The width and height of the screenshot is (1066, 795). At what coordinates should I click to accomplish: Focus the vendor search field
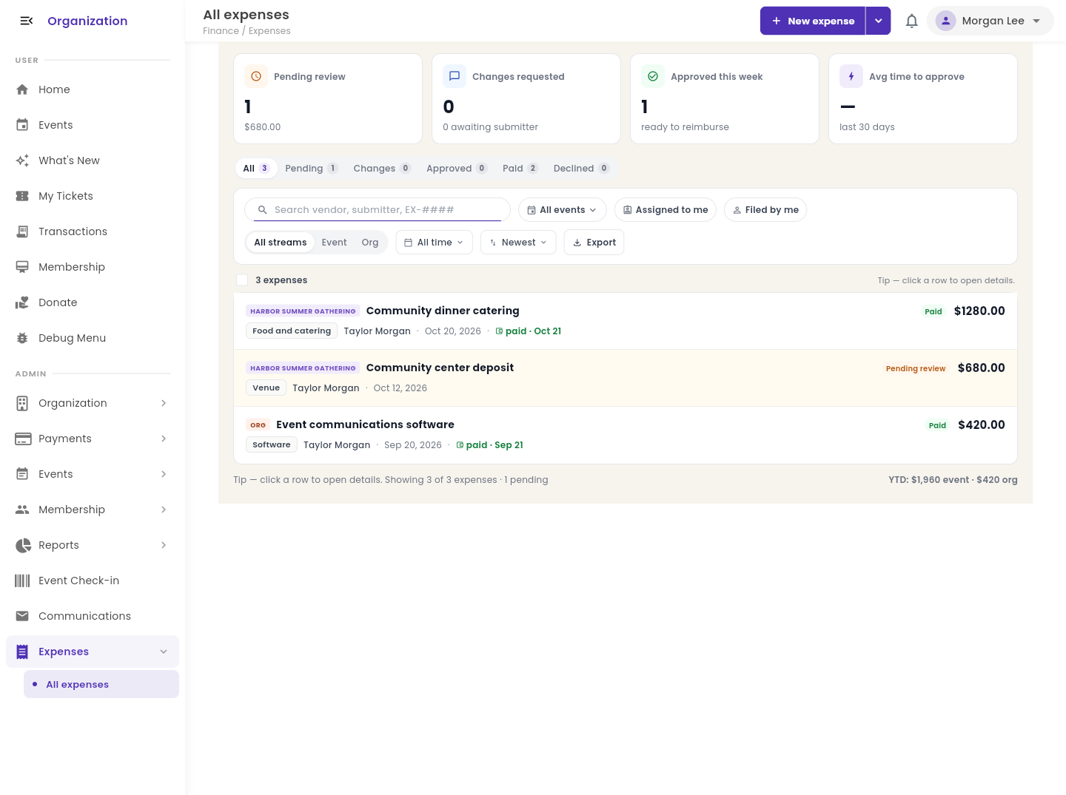point(378,210)
